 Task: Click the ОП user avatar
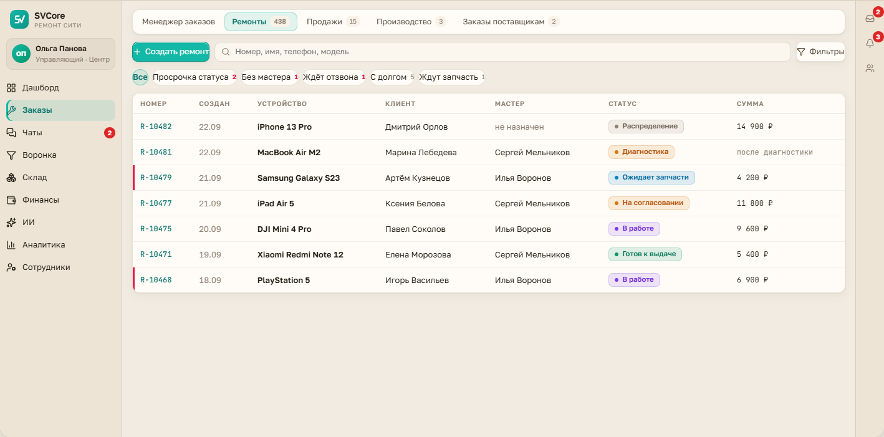(21, 54)
